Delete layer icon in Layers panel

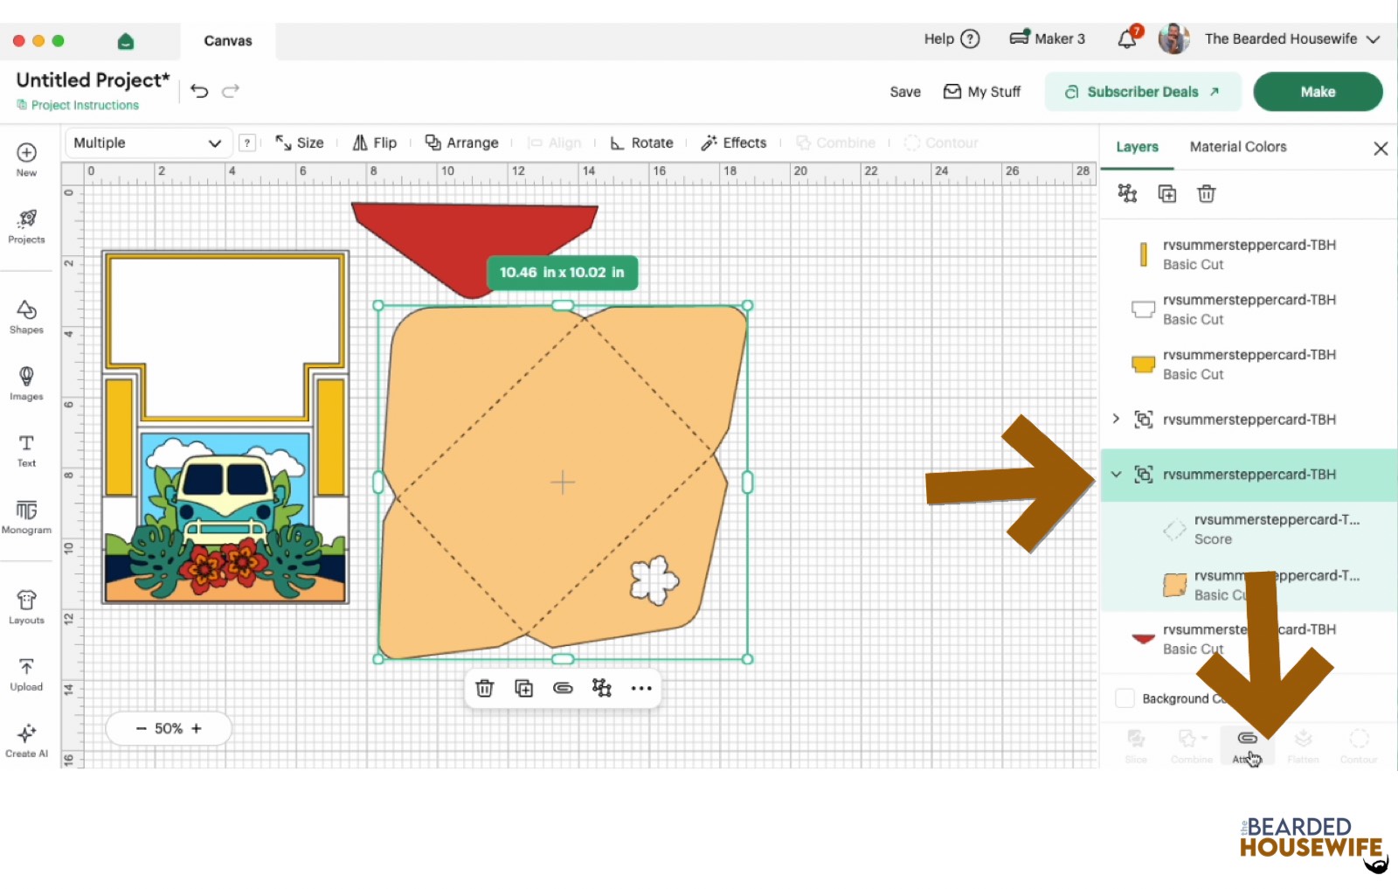point(1206,193)
